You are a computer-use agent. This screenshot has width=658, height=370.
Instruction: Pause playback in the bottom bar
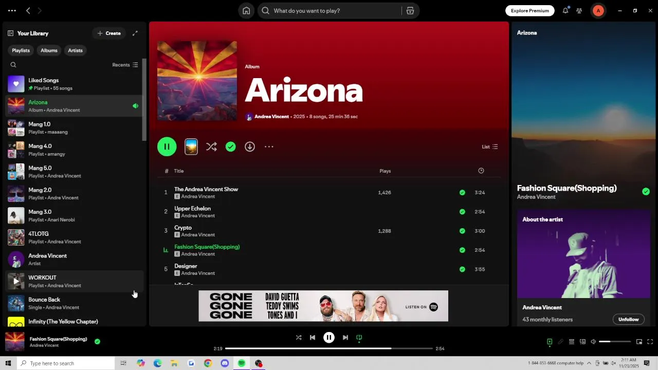click(329, 338)
